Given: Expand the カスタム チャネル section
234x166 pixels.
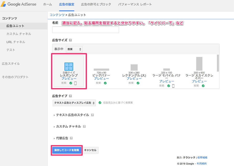Looking at the screenshot, I should point(68,126).
